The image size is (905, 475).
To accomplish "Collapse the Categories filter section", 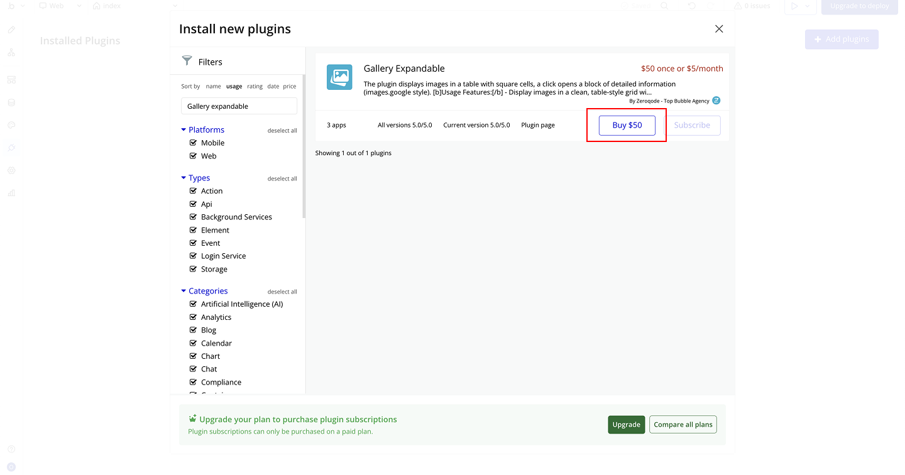I will coord(184,291).
